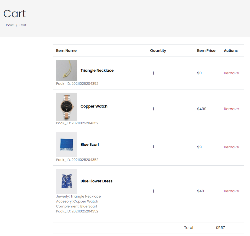
Task: Click the quantity value for Copper Watch
Action: (x=154, y=109)
